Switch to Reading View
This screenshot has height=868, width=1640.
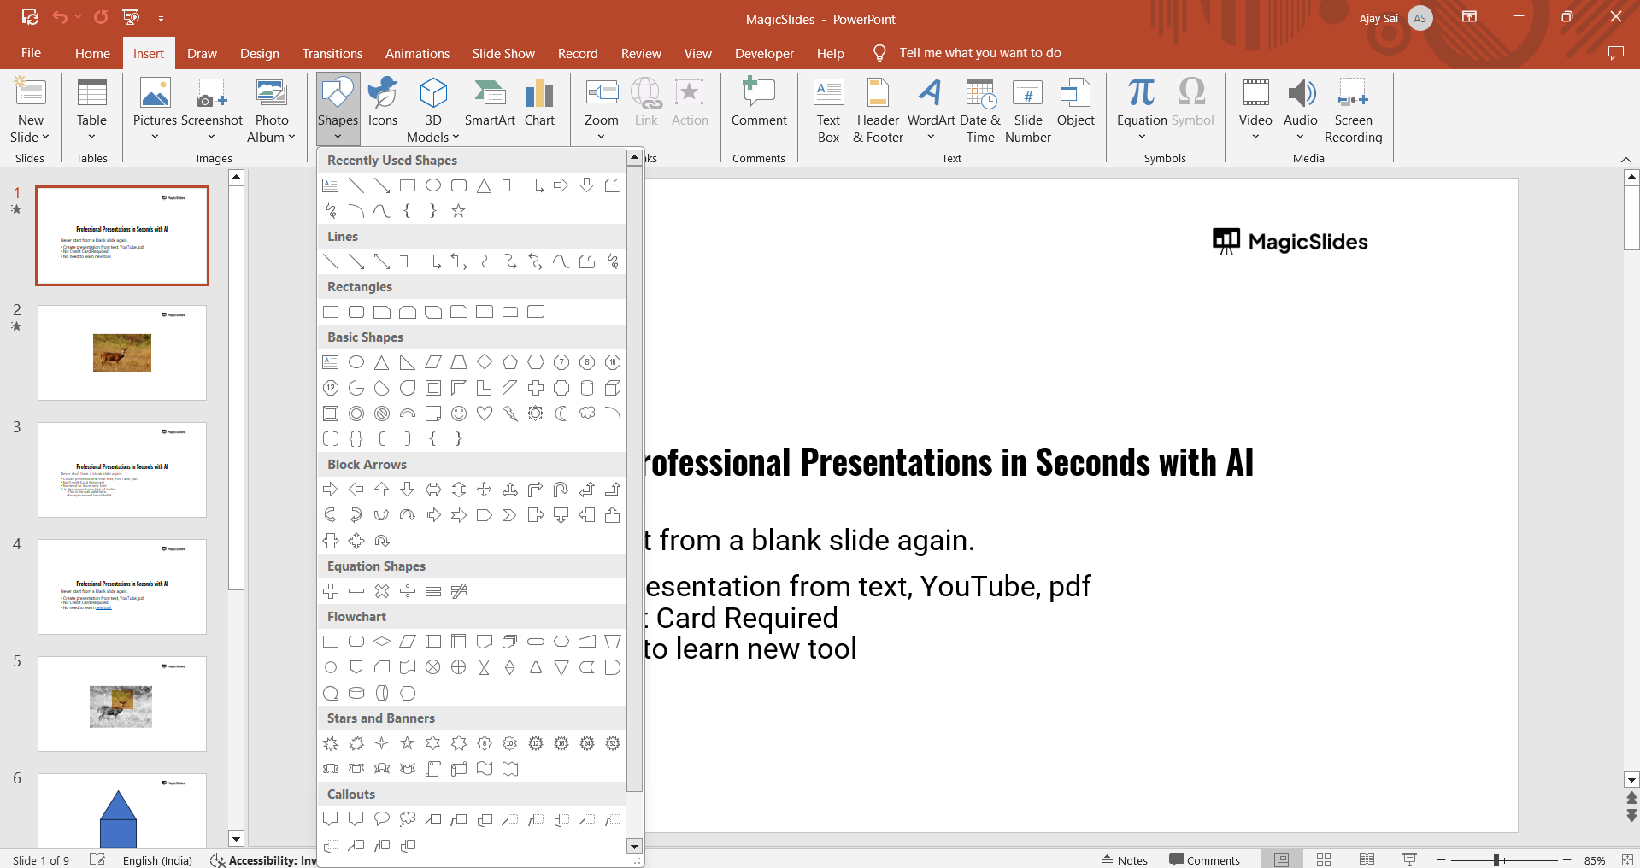(1367, 859)
